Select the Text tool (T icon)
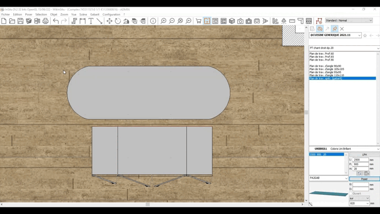 (x=91, y=21)
